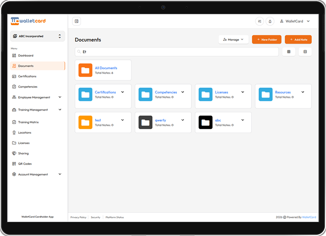
Task: Open the Privacy Policy link
Action: pos(78,217)
